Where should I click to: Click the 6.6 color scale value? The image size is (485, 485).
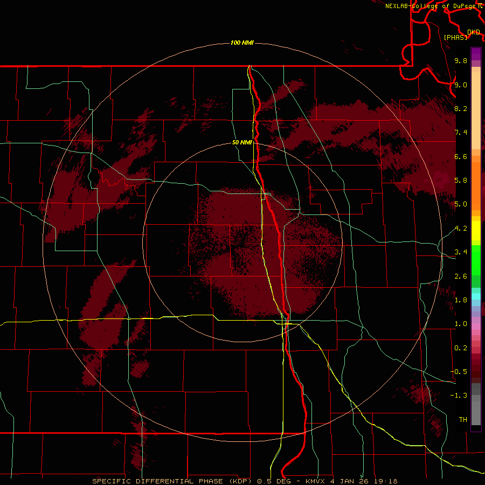click(x=461, y=156)
